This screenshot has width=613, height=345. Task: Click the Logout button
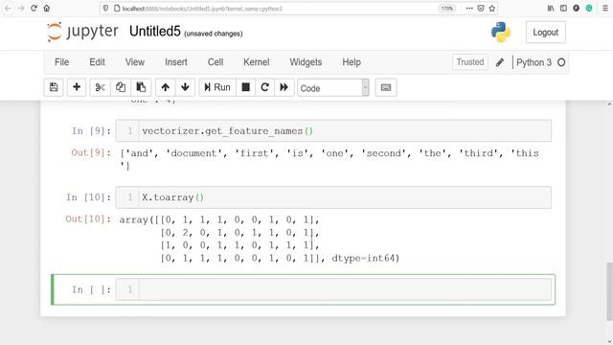[x=545, y=33]
